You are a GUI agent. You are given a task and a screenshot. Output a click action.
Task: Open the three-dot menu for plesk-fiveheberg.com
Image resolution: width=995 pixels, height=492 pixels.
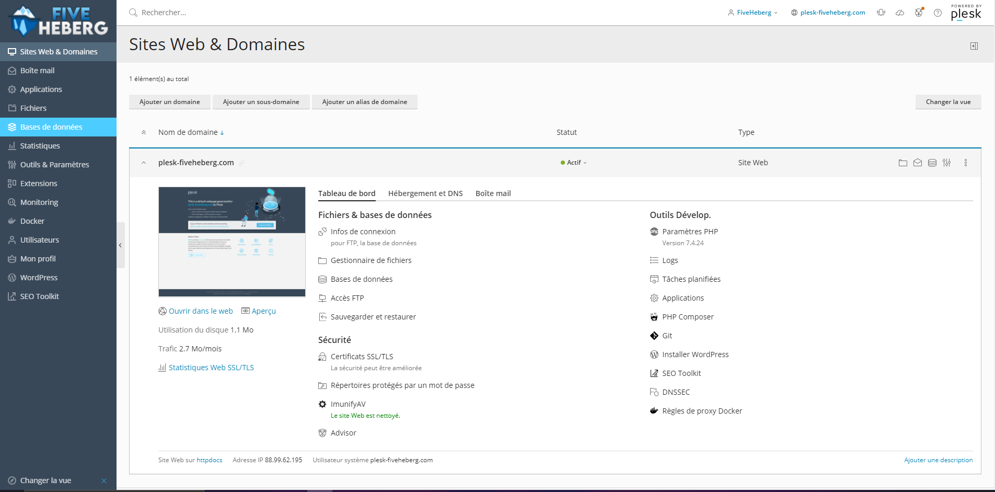click(965, 163)
